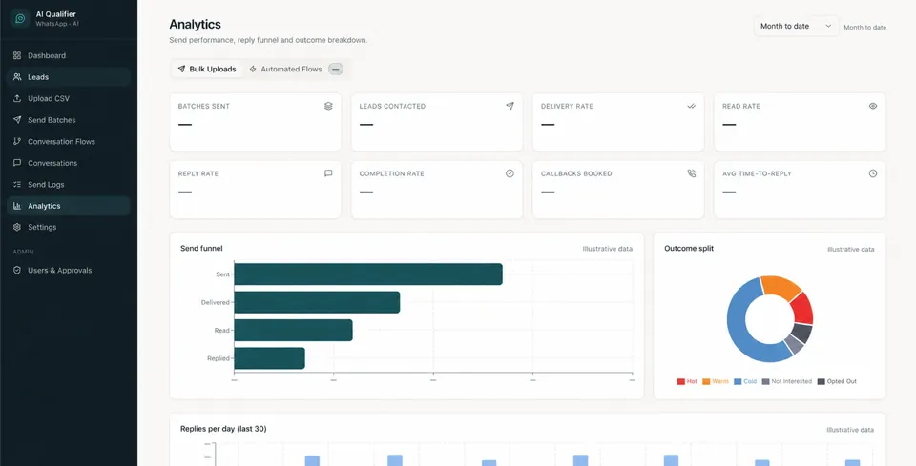Open the Upload CSV page
Viewport: 916px width, 466px height.
tap(69, 98)
